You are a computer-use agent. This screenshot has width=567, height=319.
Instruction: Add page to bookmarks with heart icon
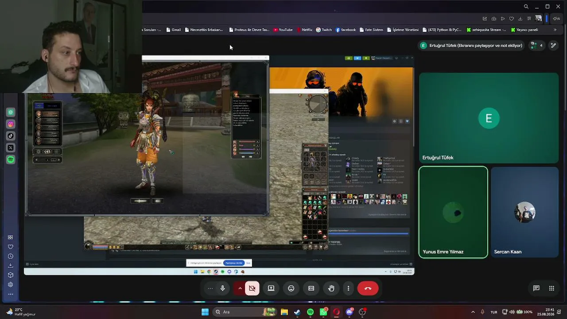512,19
